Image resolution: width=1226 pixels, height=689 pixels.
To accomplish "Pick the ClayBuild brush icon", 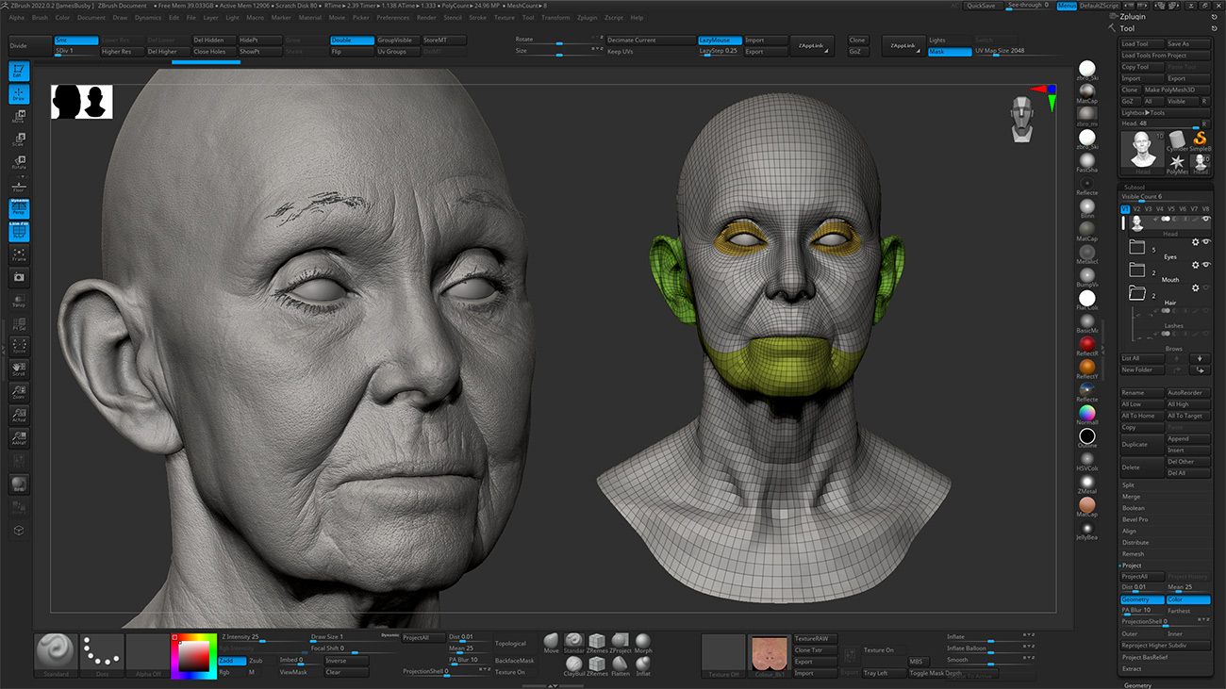I will 574,666.
